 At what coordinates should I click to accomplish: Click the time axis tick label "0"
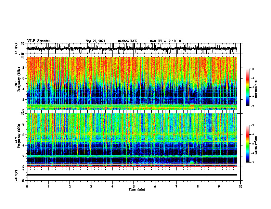point(27,186)
